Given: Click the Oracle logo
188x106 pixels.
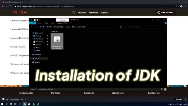Looking at the screenshot, I should click(x=19, y=12).
